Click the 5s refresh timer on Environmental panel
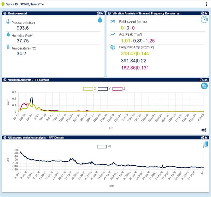This screenshot has height=197, width=211. 100,13
